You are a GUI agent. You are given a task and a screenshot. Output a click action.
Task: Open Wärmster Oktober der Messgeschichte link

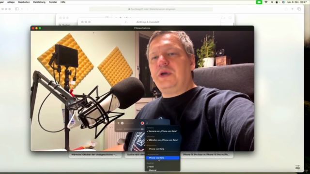(95, 155)
